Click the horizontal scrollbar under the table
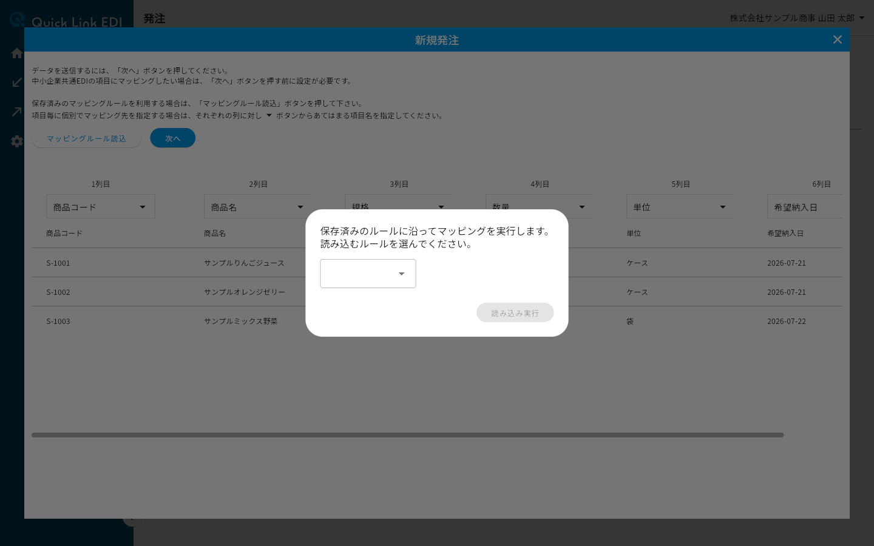Image resolution: width=874 pixels, height=546 pixels. [x=407, y=435]
